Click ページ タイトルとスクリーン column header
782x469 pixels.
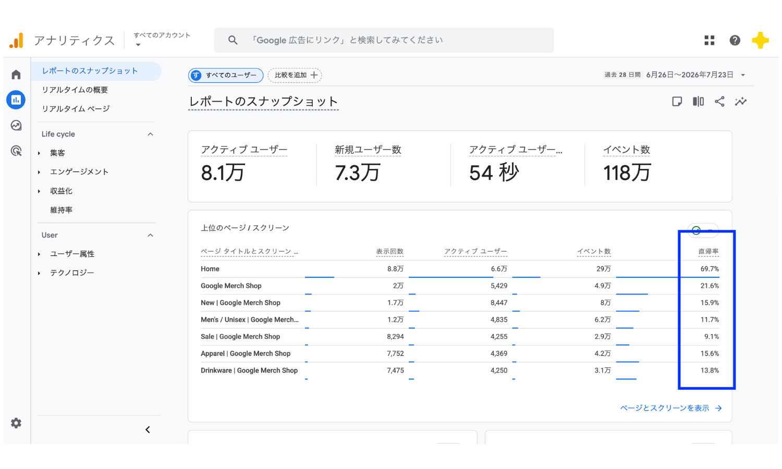pyautogui.click(x=250, y=252)
